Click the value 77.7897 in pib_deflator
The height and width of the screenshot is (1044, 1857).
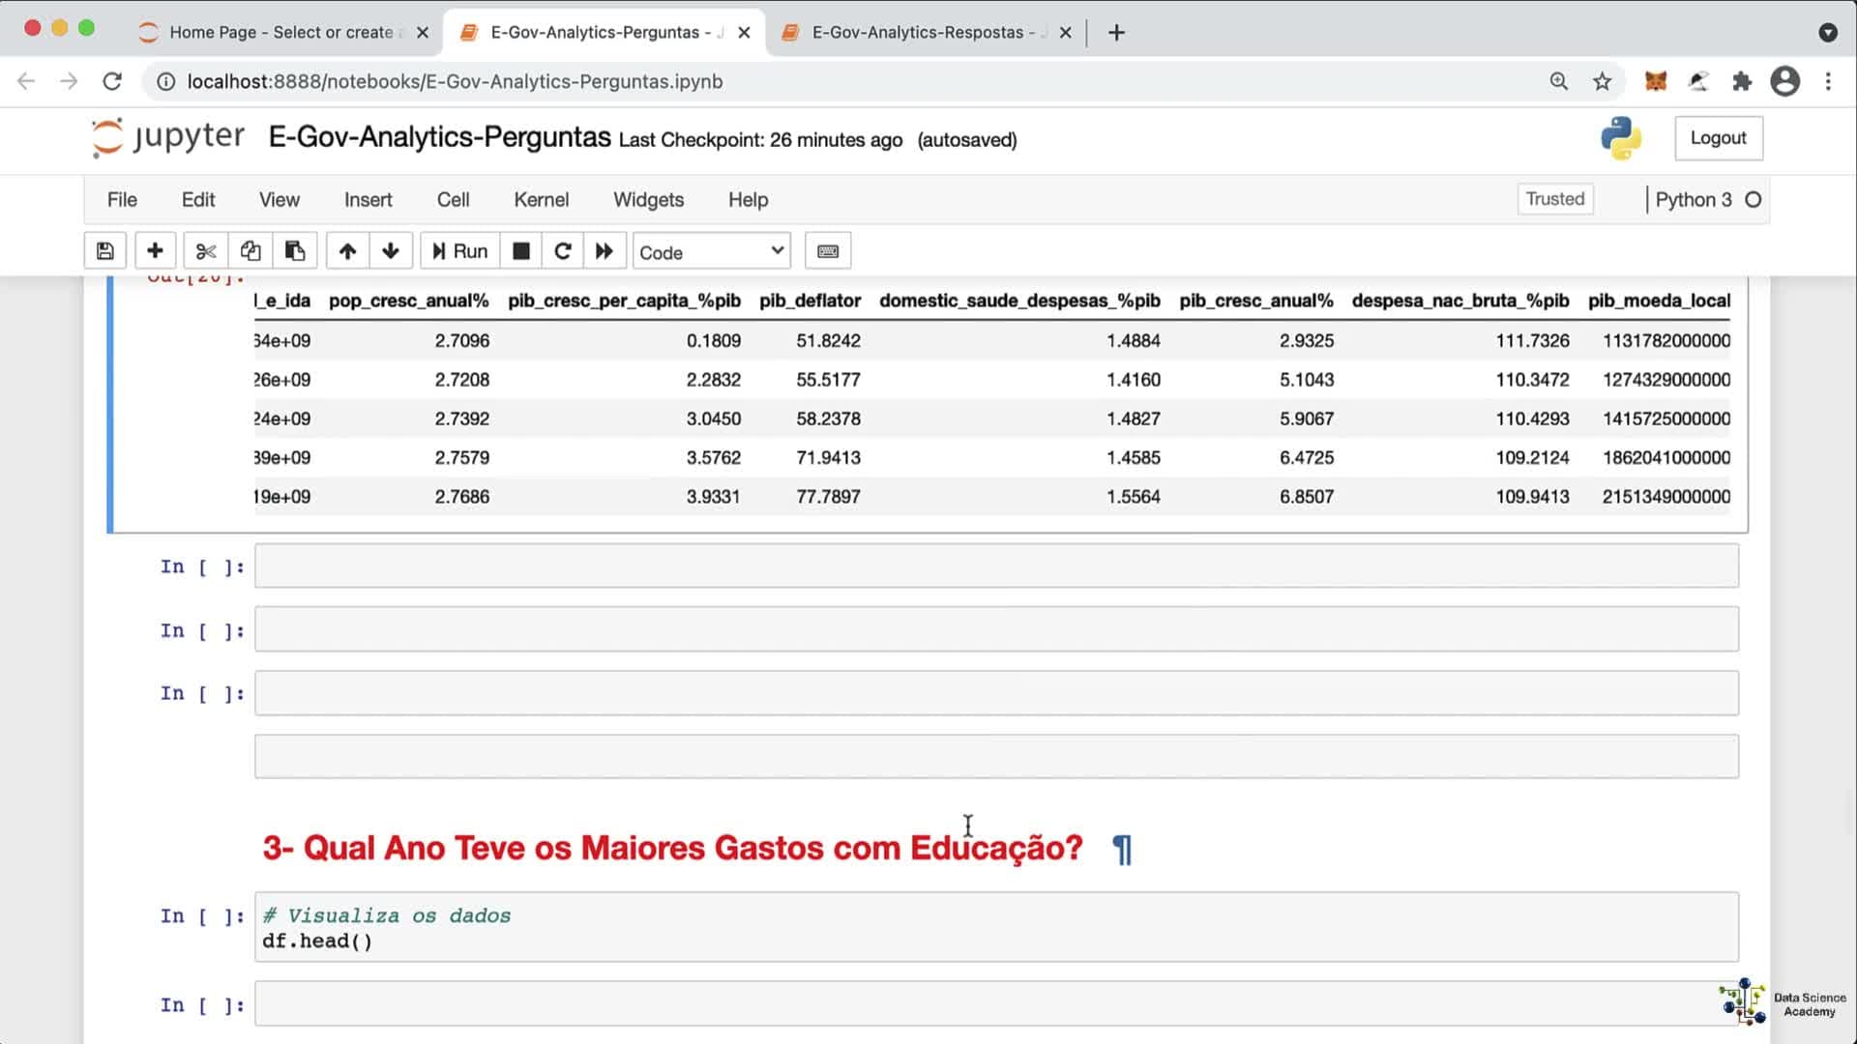pyautogui.click(x=829, y=497)
